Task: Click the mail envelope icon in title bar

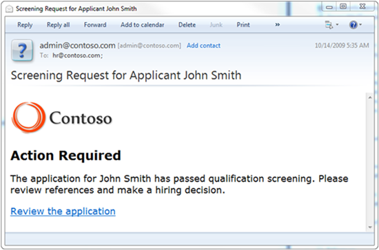Action: (x=9, y=9)
